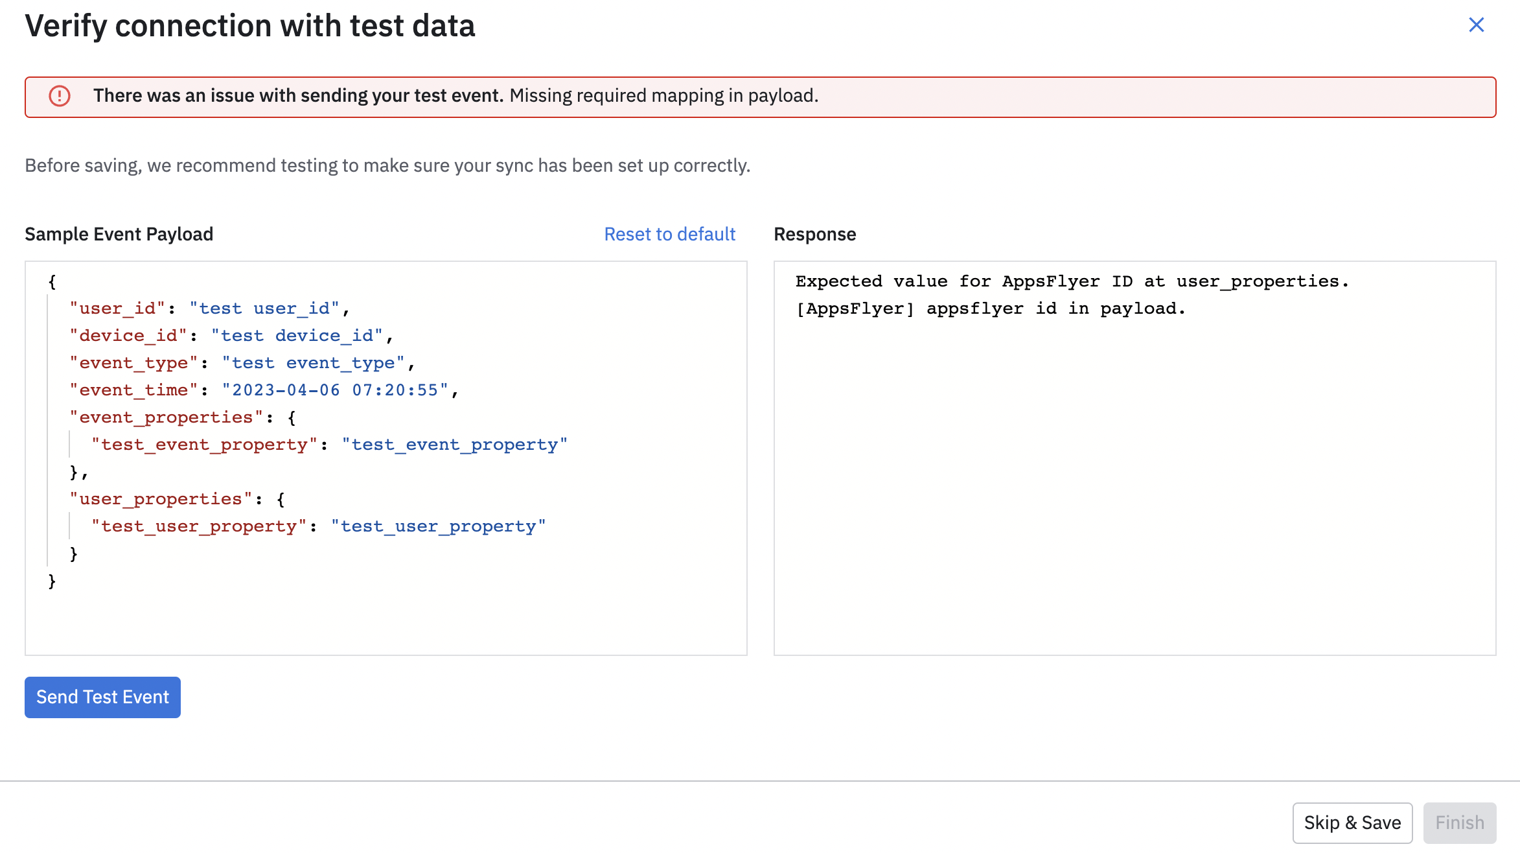Click the error banner message text
The image size is (1520, 853).
tap(455, 96)
